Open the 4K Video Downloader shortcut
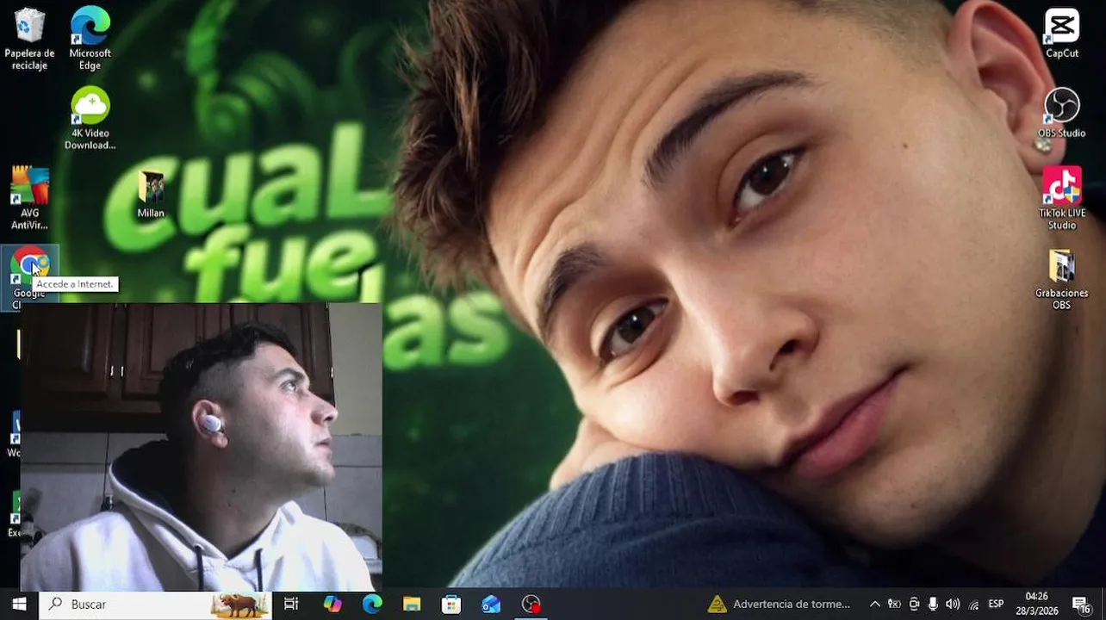 [90, 119]
